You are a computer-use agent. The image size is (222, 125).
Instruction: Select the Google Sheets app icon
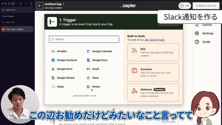tap(53, 78)
